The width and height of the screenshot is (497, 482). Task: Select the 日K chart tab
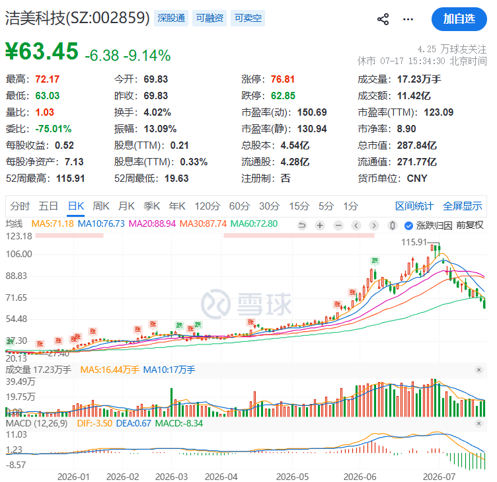tap(76, 206)
